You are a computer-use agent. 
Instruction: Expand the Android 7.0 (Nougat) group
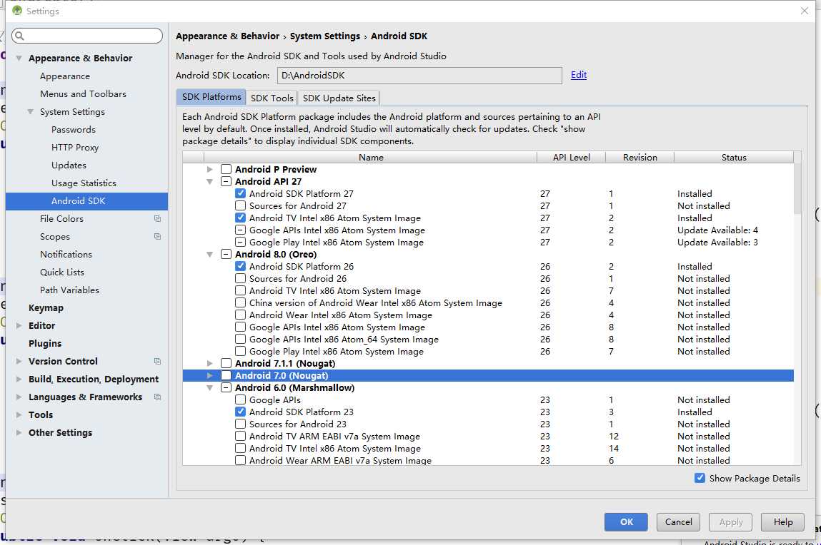point(209,375)
